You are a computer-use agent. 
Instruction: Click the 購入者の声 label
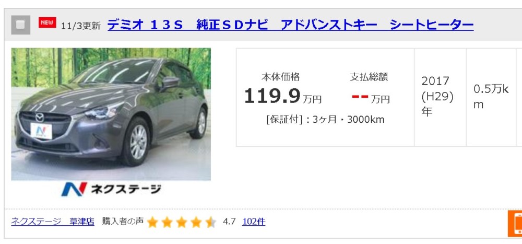[x=123, y=221]
